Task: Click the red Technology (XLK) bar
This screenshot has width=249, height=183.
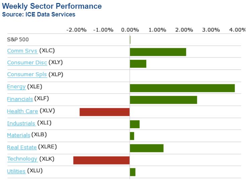Action: coord(101,160)
